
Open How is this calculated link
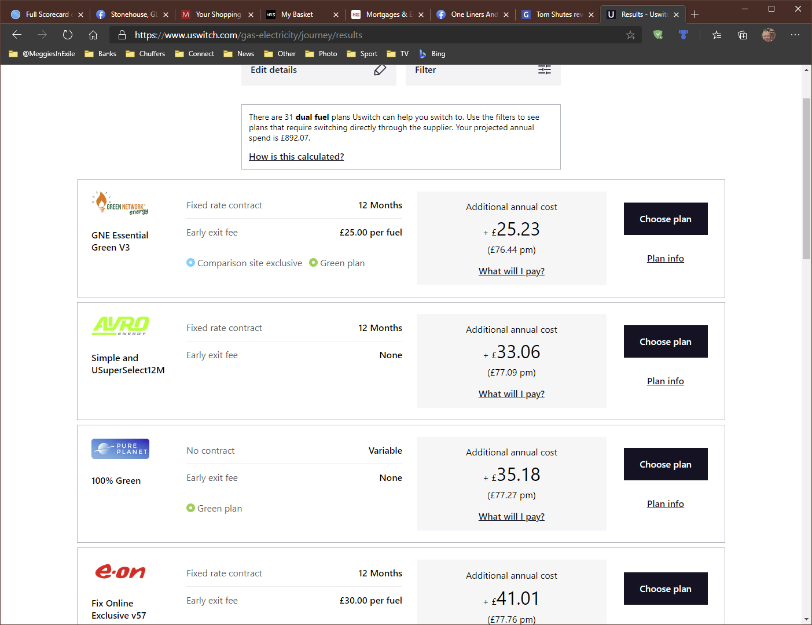[296, 157]
